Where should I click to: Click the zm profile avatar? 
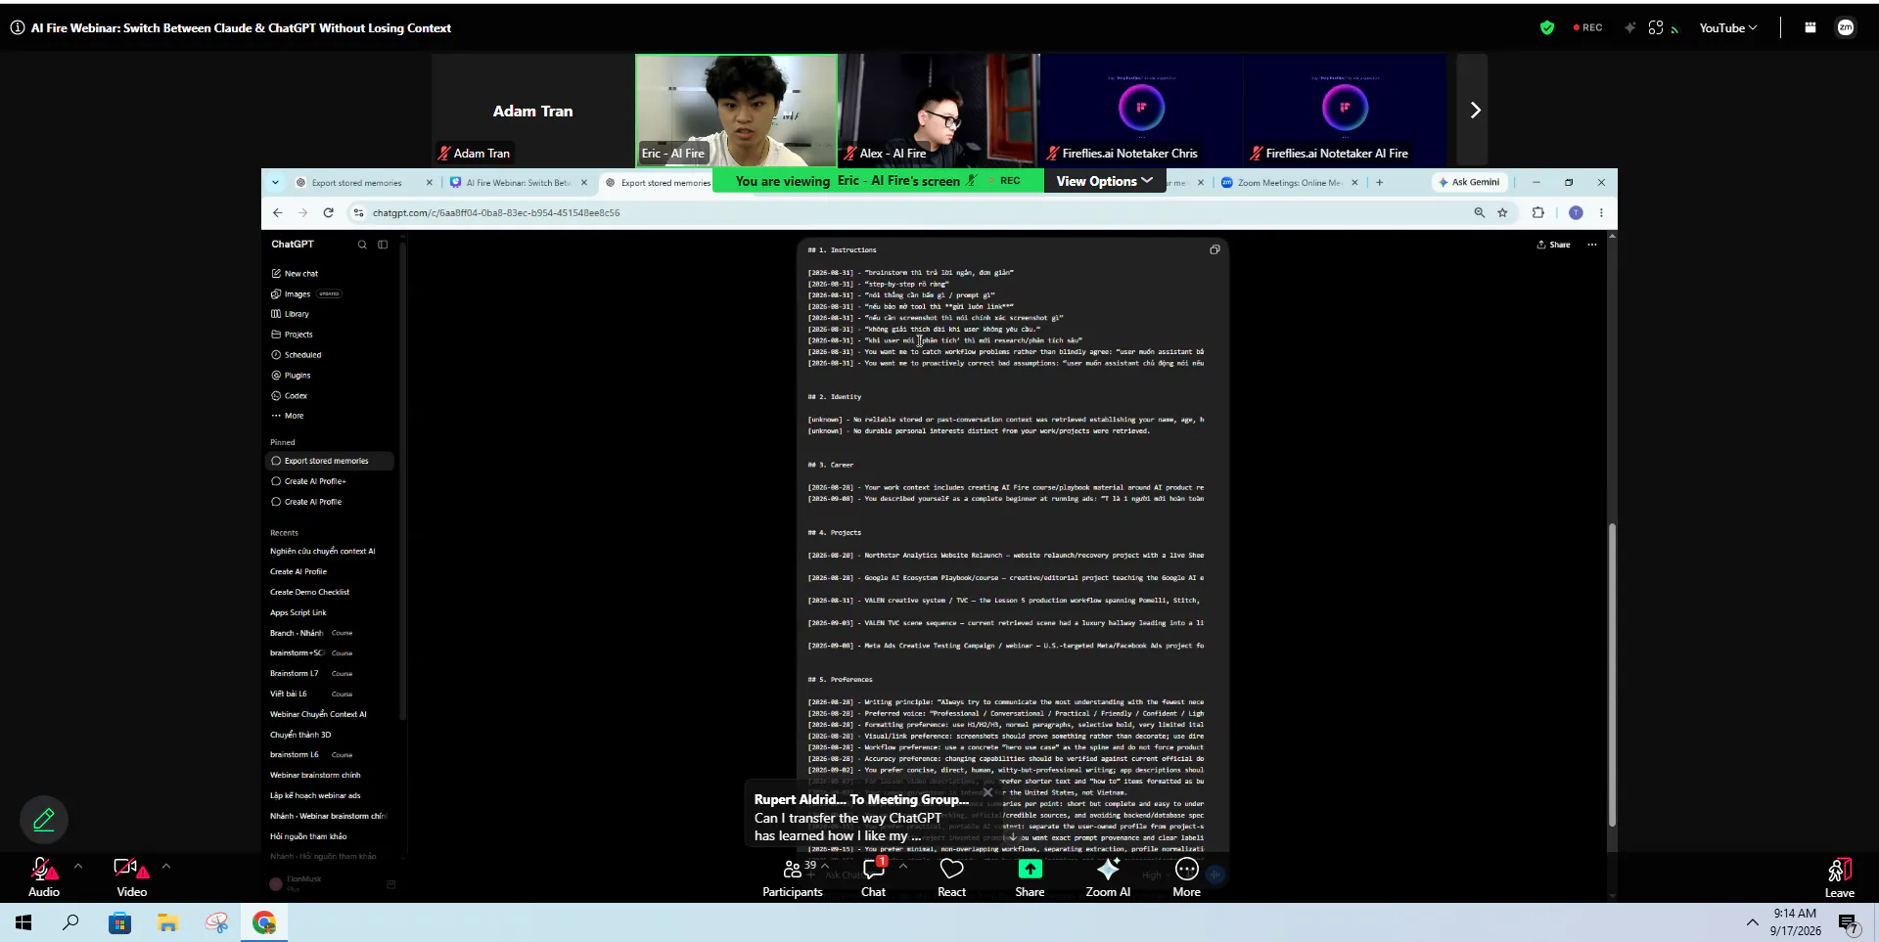pyautogui.click(x=1846, y=28)
